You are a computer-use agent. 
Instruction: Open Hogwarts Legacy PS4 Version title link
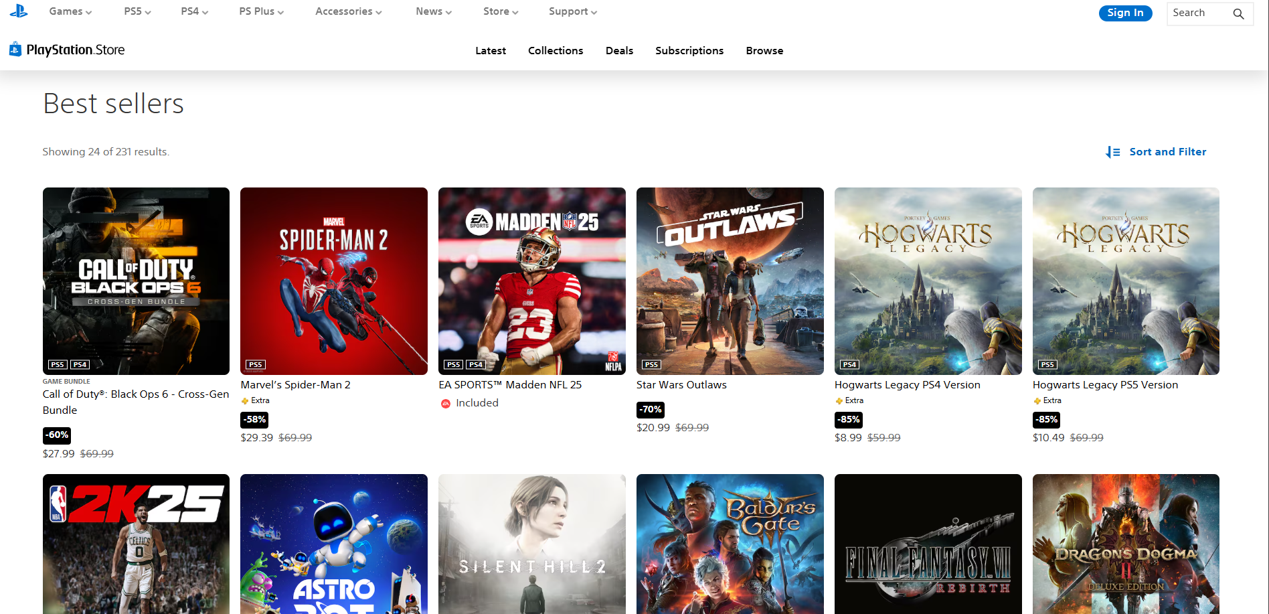click(907, 385)
